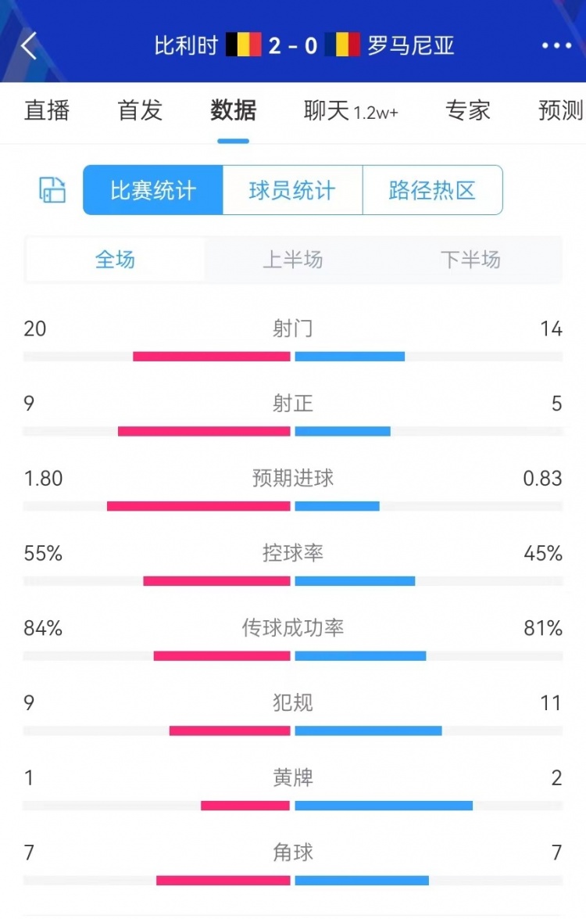586x919 pixels.
Task: Open the 预测 tab
Action: click(x=561, y=110)
